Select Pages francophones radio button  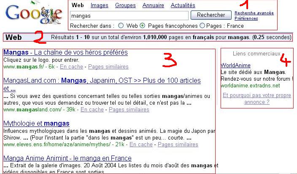[x=143, y=26]
